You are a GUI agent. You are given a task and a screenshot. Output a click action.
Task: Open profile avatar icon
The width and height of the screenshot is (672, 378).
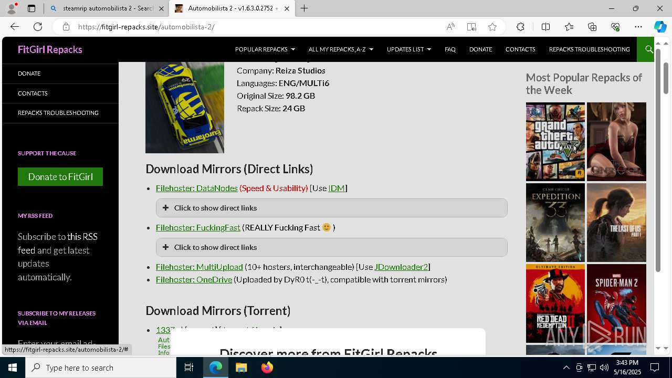point(12,8)
